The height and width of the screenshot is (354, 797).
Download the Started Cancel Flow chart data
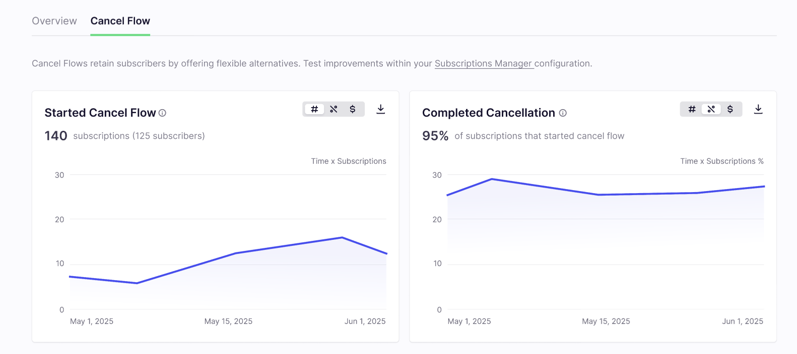(x=381, y=109)
